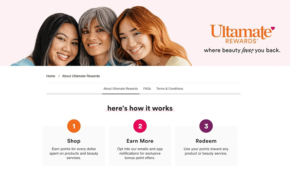Click the Shop card heading
Image resolution: width=290 pixels, height=173 pixels.
[74, 141]
